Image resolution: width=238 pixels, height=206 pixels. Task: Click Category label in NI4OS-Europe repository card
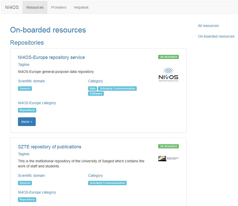(95, 81)
